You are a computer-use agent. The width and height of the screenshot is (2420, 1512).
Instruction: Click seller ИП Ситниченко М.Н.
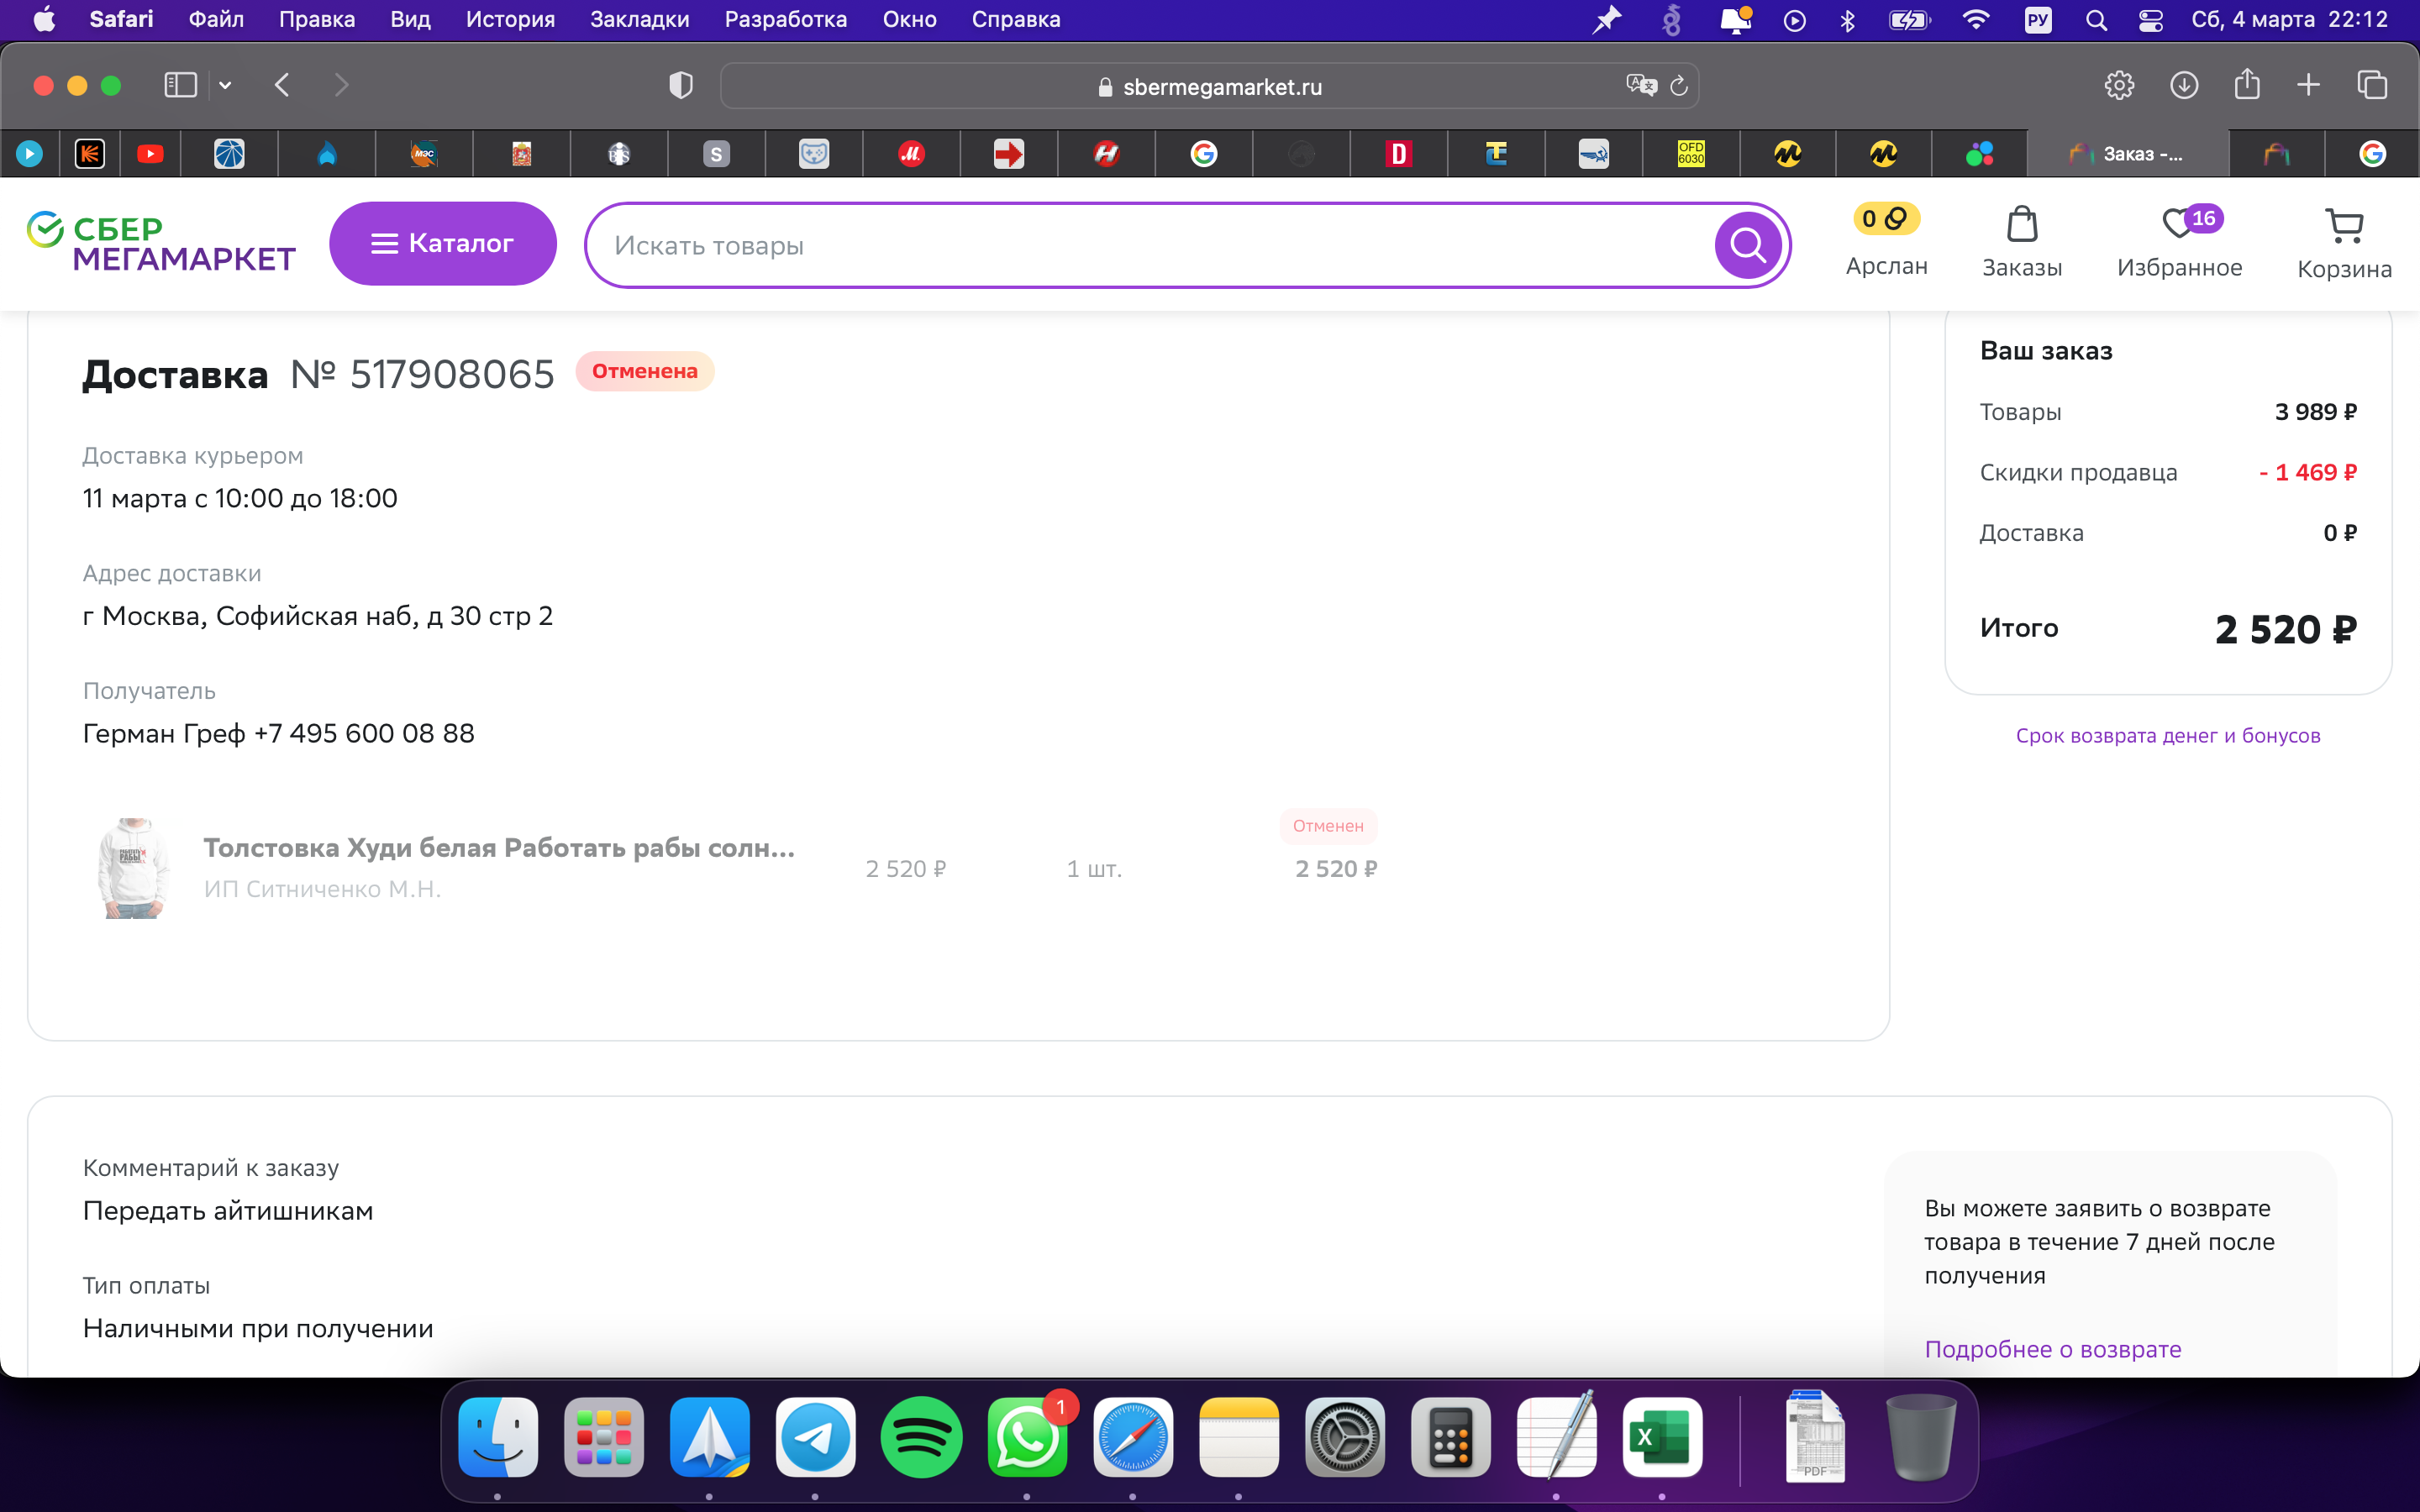322,889
